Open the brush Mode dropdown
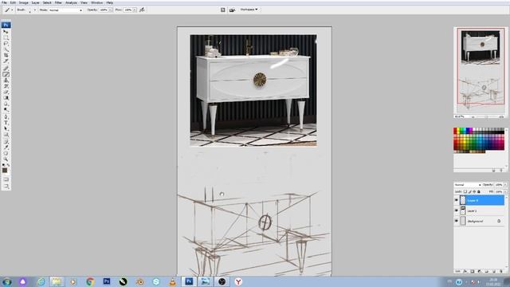The image size is (510, 287). [65, 10]
